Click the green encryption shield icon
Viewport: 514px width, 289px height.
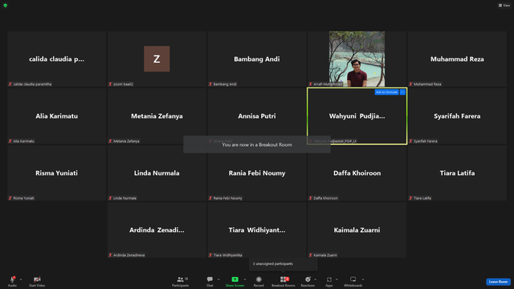tap(6, 6)
